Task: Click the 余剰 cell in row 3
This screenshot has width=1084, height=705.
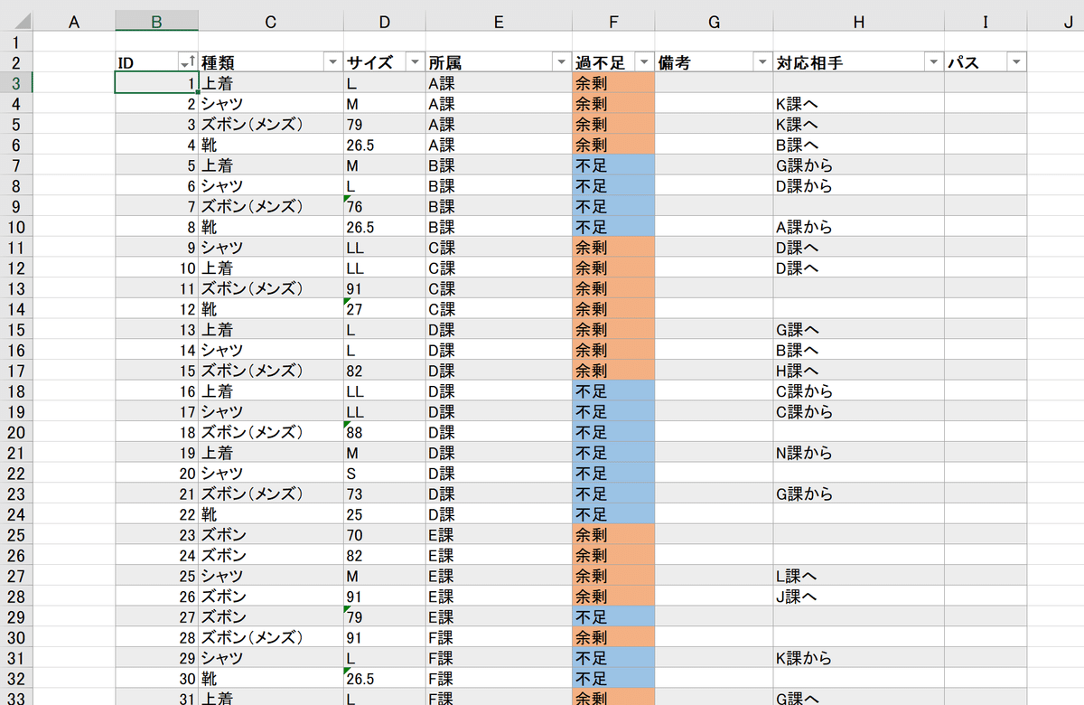Action: point(614,83)
